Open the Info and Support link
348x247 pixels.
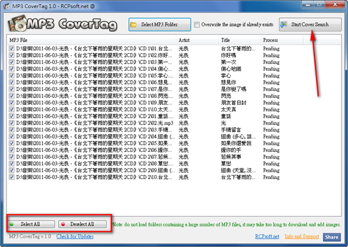302,237
